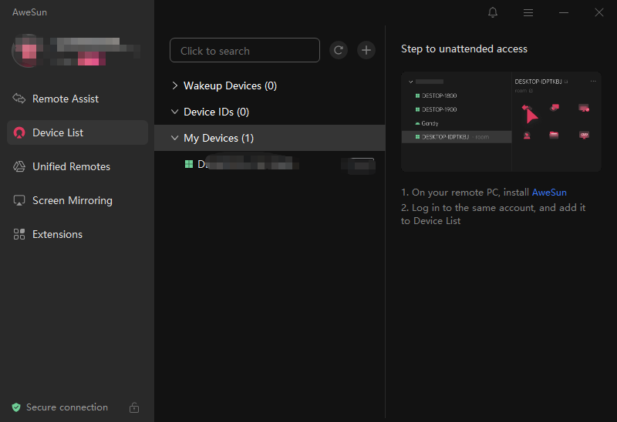617x422 pixels.
Task: Go to Screen Mirroring
Action: tap(72, 200)
